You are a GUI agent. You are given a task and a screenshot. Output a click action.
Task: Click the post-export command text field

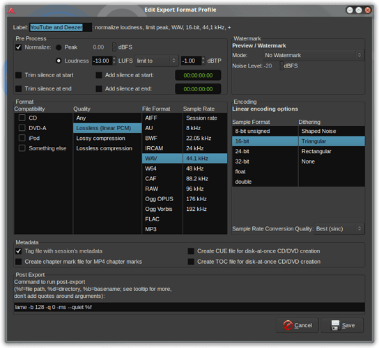click(189, 307)
